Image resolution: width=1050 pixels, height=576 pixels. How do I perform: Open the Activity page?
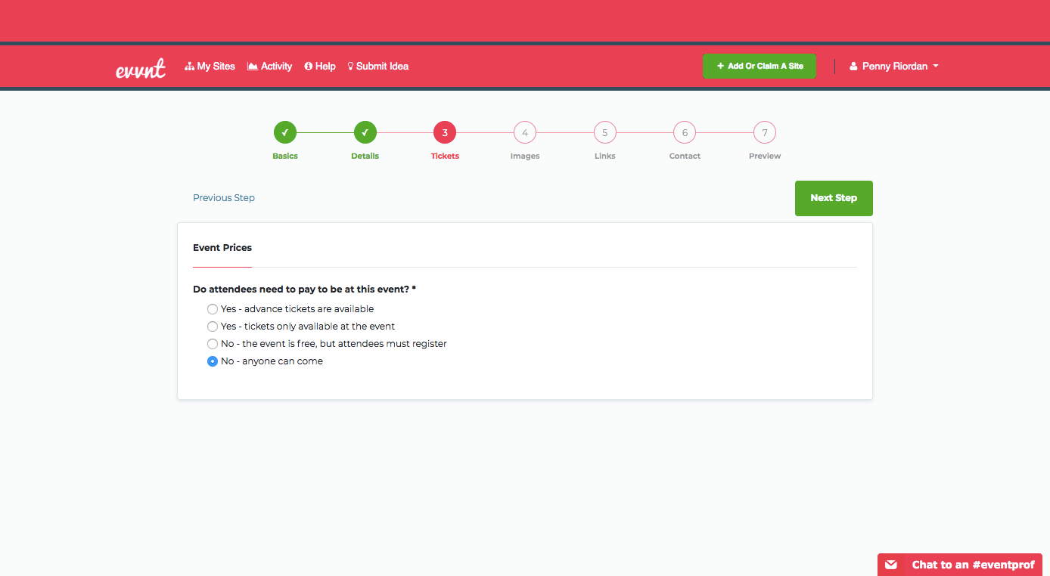(x=269, y=67)
